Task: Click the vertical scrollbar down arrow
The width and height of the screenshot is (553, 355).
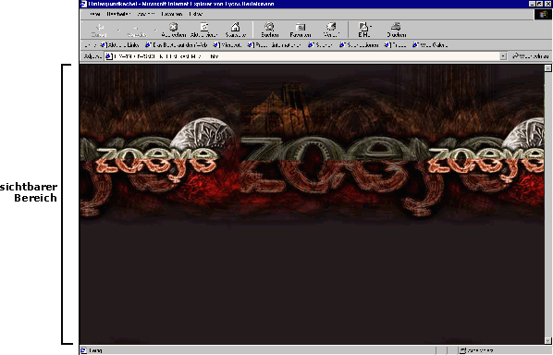Action: tap(547, 340)
